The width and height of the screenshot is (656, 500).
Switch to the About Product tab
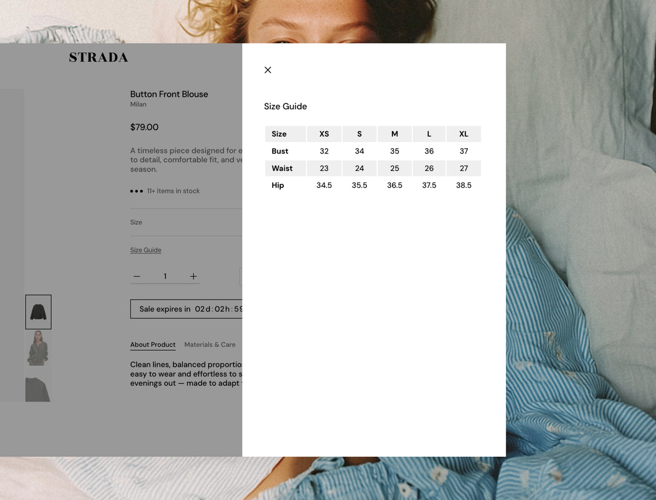(153, 345)
